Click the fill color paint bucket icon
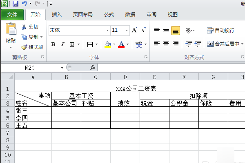The image size is (245, 163). click(108, 44)
